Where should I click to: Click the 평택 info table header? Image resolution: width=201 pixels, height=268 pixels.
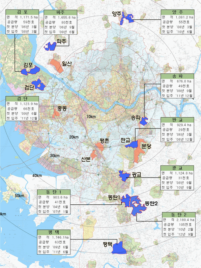(x=54, y=232)
